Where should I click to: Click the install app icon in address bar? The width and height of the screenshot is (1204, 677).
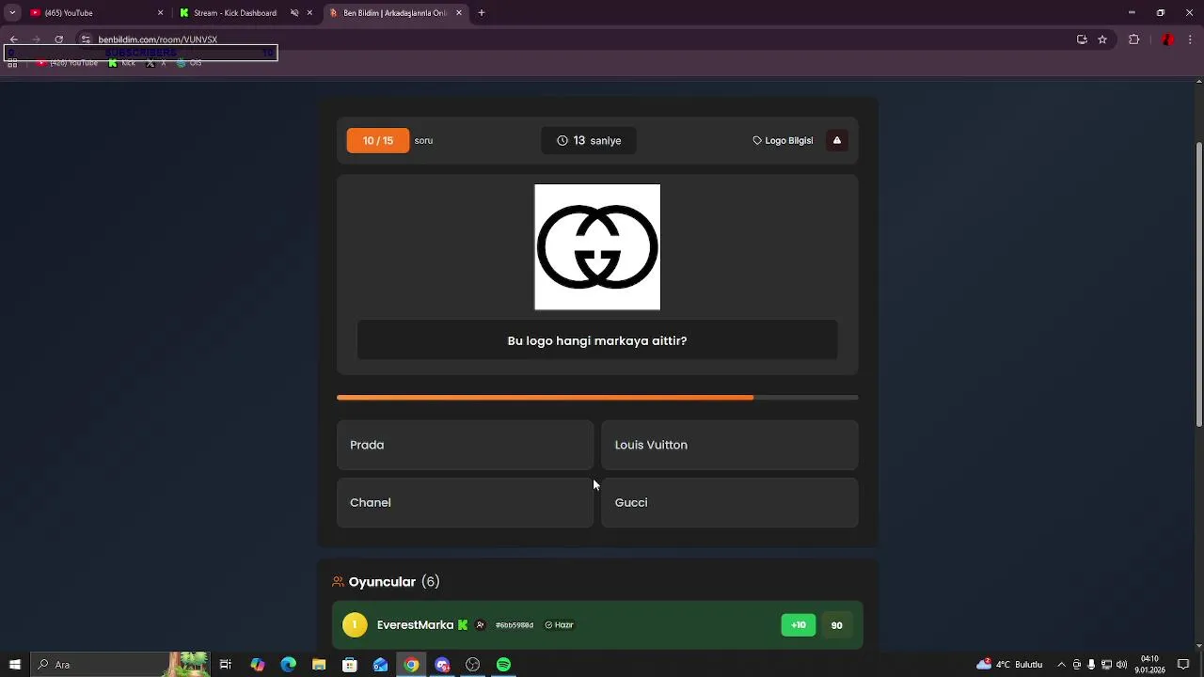1082,39
